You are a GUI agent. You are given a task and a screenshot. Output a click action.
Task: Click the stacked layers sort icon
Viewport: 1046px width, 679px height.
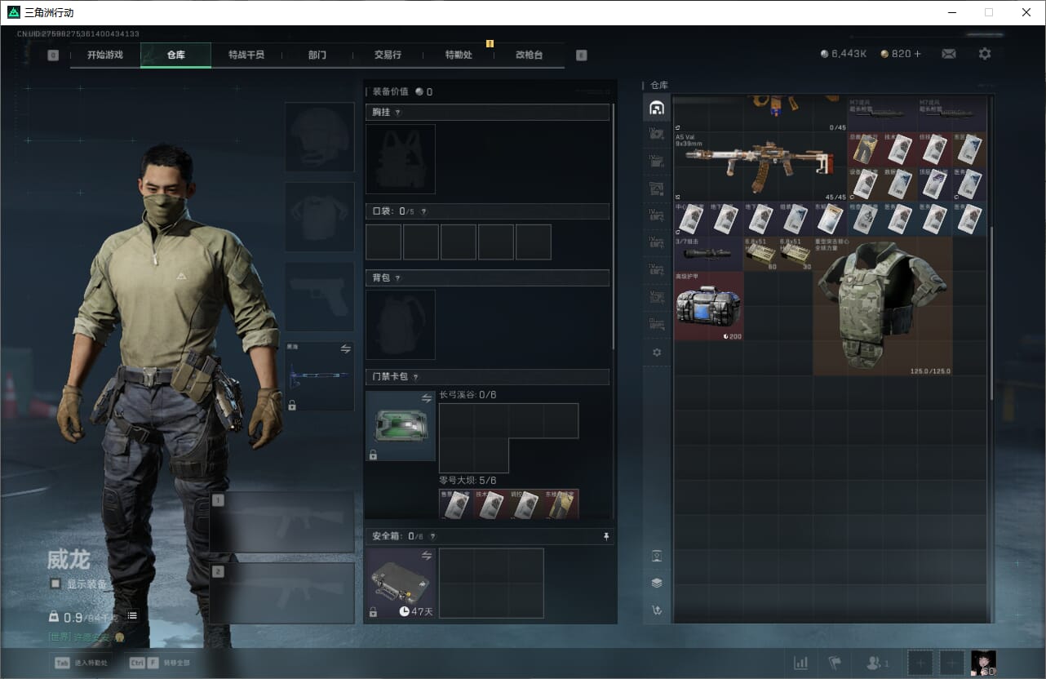[657, 583]
